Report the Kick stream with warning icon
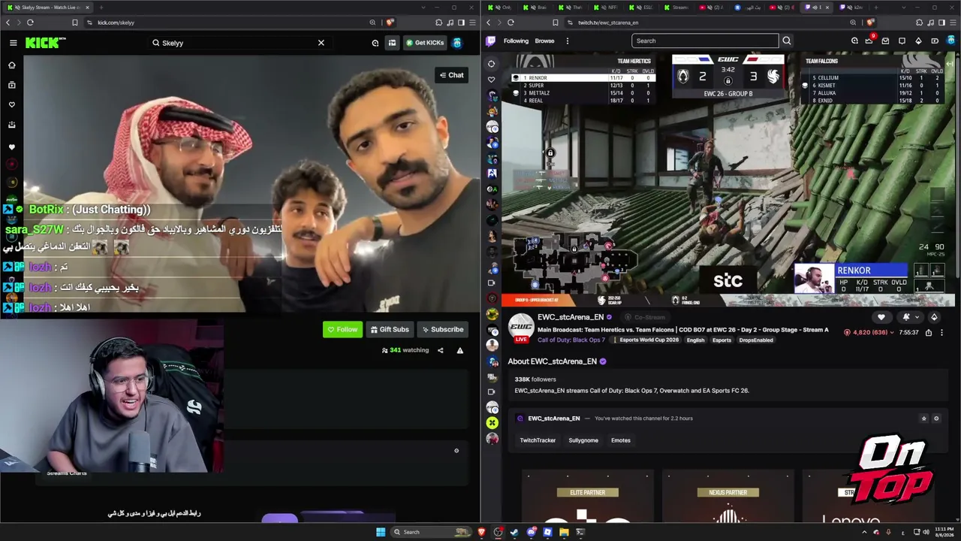Image resolution: width=961 pixels, height=541 pixels. [459, 350]
